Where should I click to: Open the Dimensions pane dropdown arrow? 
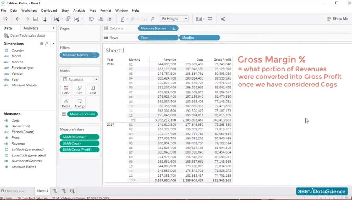point(54,44)
